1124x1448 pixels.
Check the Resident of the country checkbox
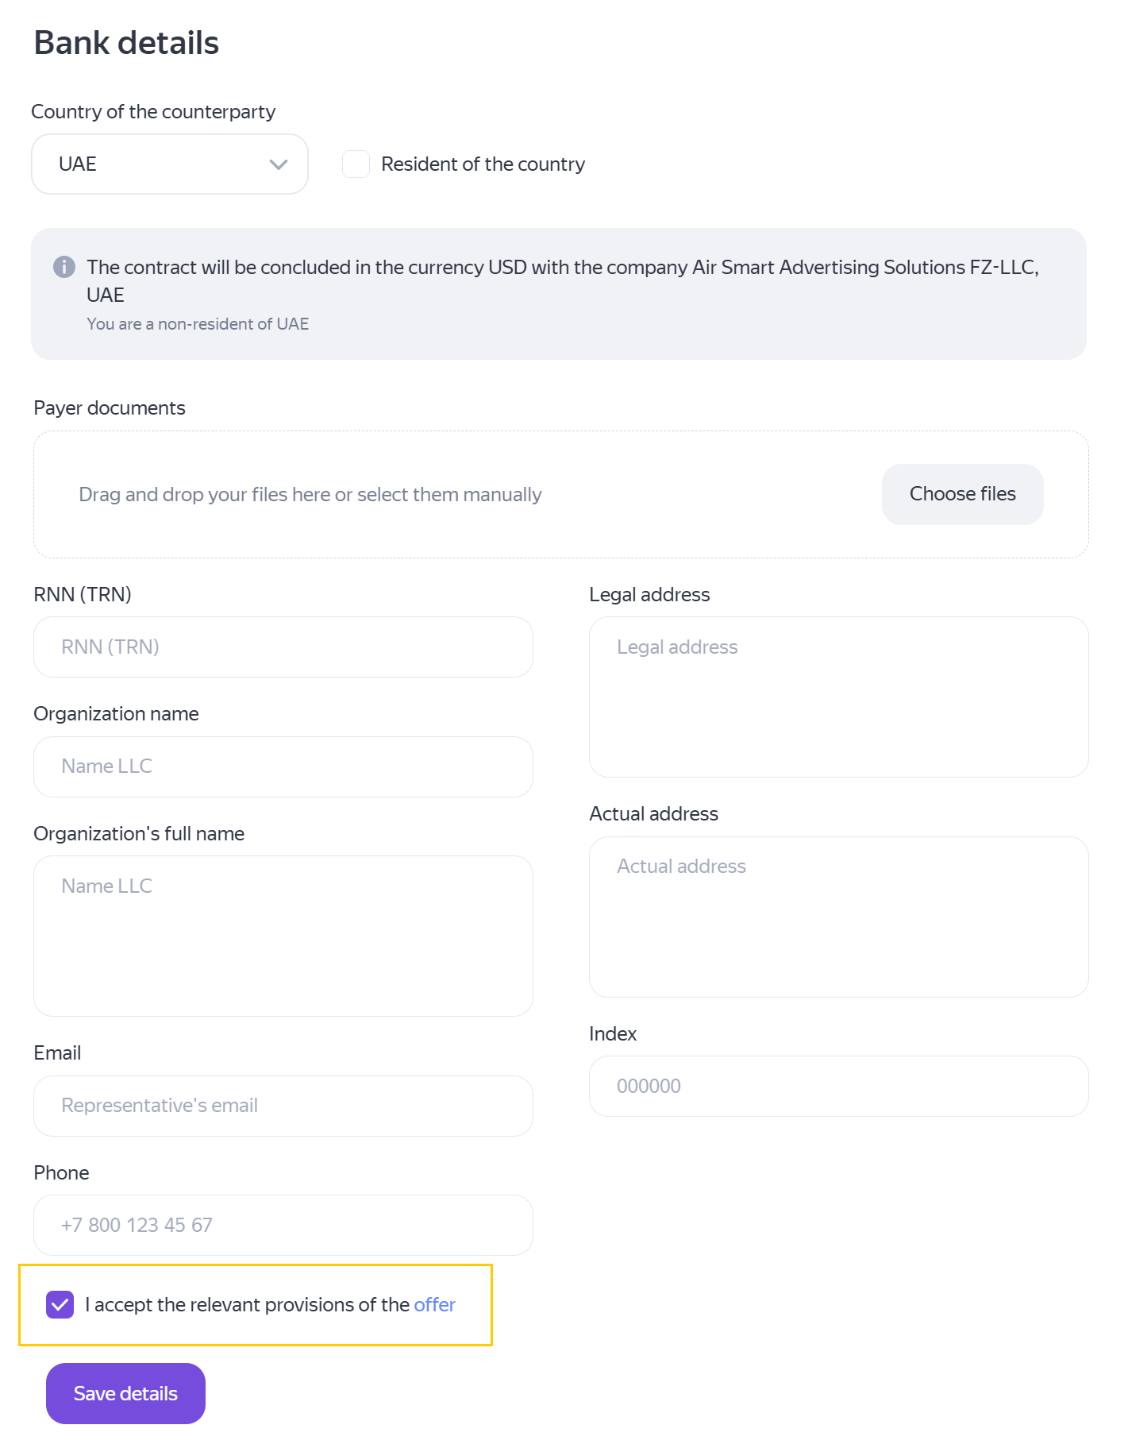click(x=356, y=164)
